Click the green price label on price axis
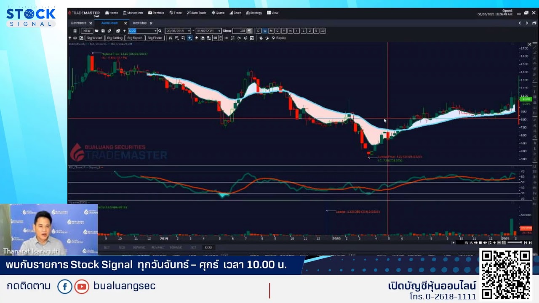Viewport: 539px width, 303px height. [526, 99]
